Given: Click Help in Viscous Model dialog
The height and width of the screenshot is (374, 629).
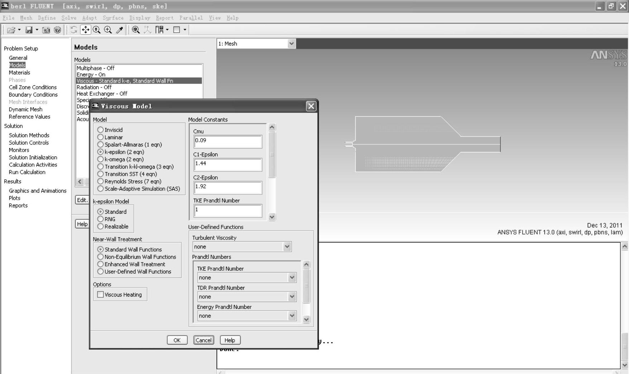Looking at the screenshot, I should pos(230,340).
